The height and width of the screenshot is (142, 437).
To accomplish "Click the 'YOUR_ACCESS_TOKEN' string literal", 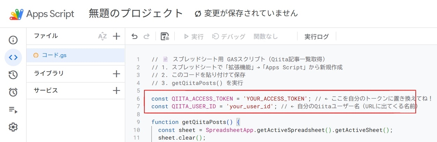I will (x=276, y=98).
